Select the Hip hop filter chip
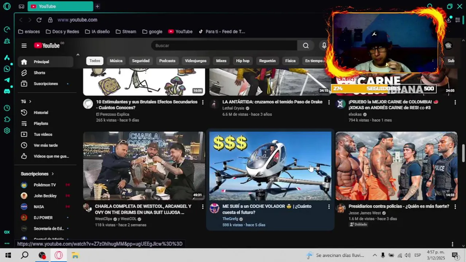Screen dimensions: 466x262 coord(242,61)
